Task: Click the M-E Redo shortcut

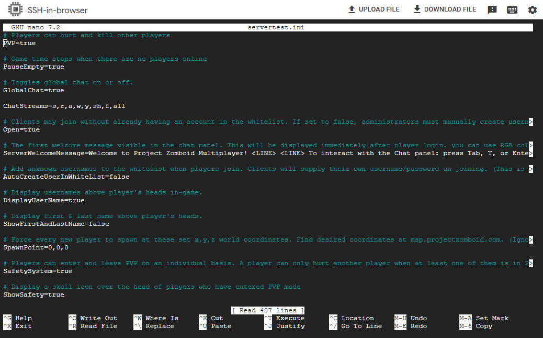Action: 410,326
